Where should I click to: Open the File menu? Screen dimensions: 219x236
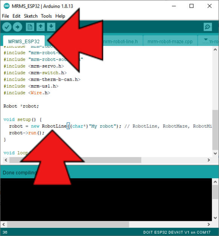coord(6,16)
